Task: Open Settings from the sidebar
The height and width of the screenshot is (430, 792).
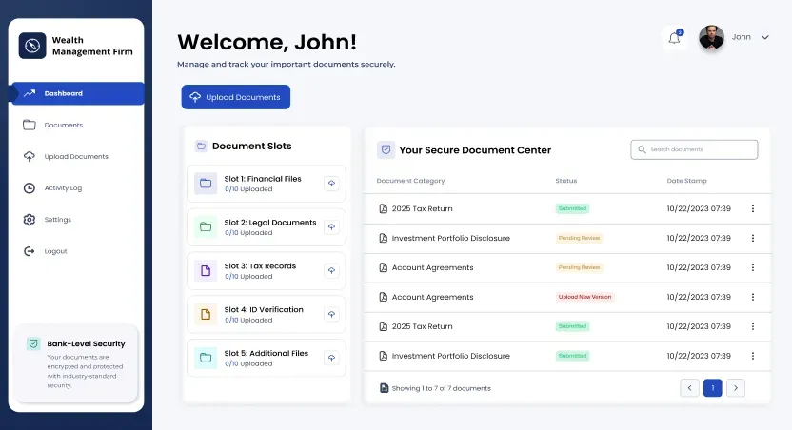Action: coord(48,220)
